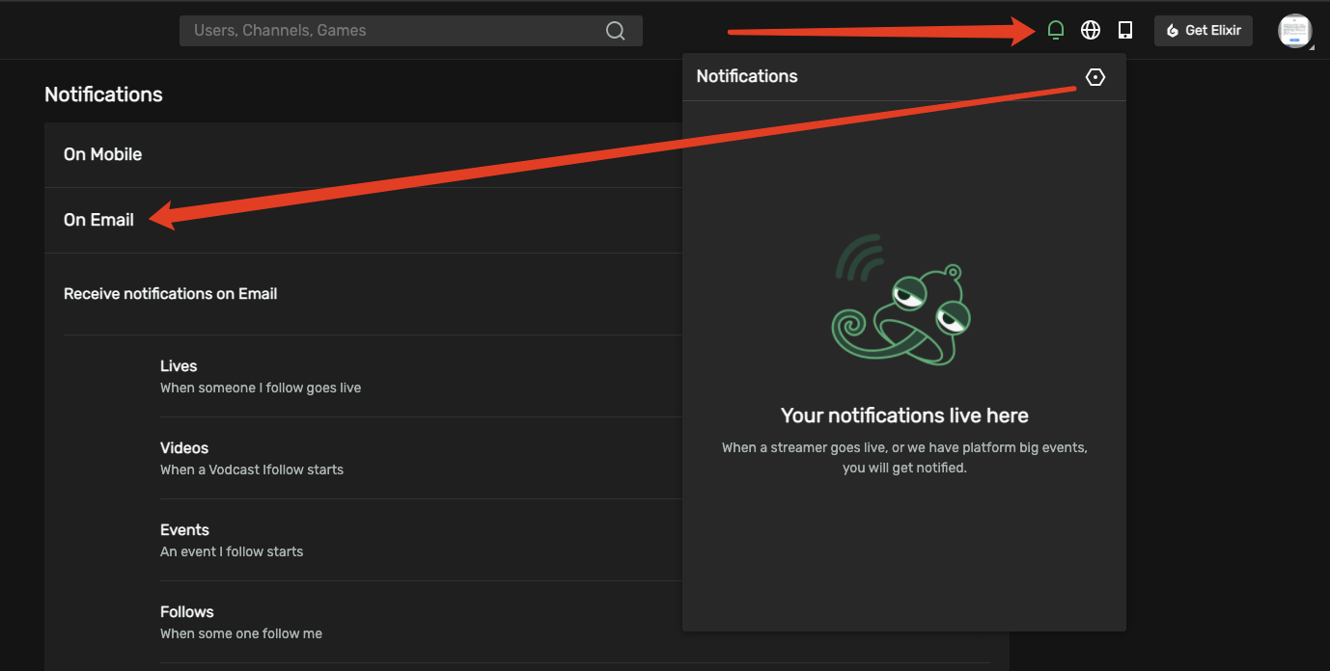Click the Elixir flame icon on Get Elixir button

click(x=1171, y=30)
